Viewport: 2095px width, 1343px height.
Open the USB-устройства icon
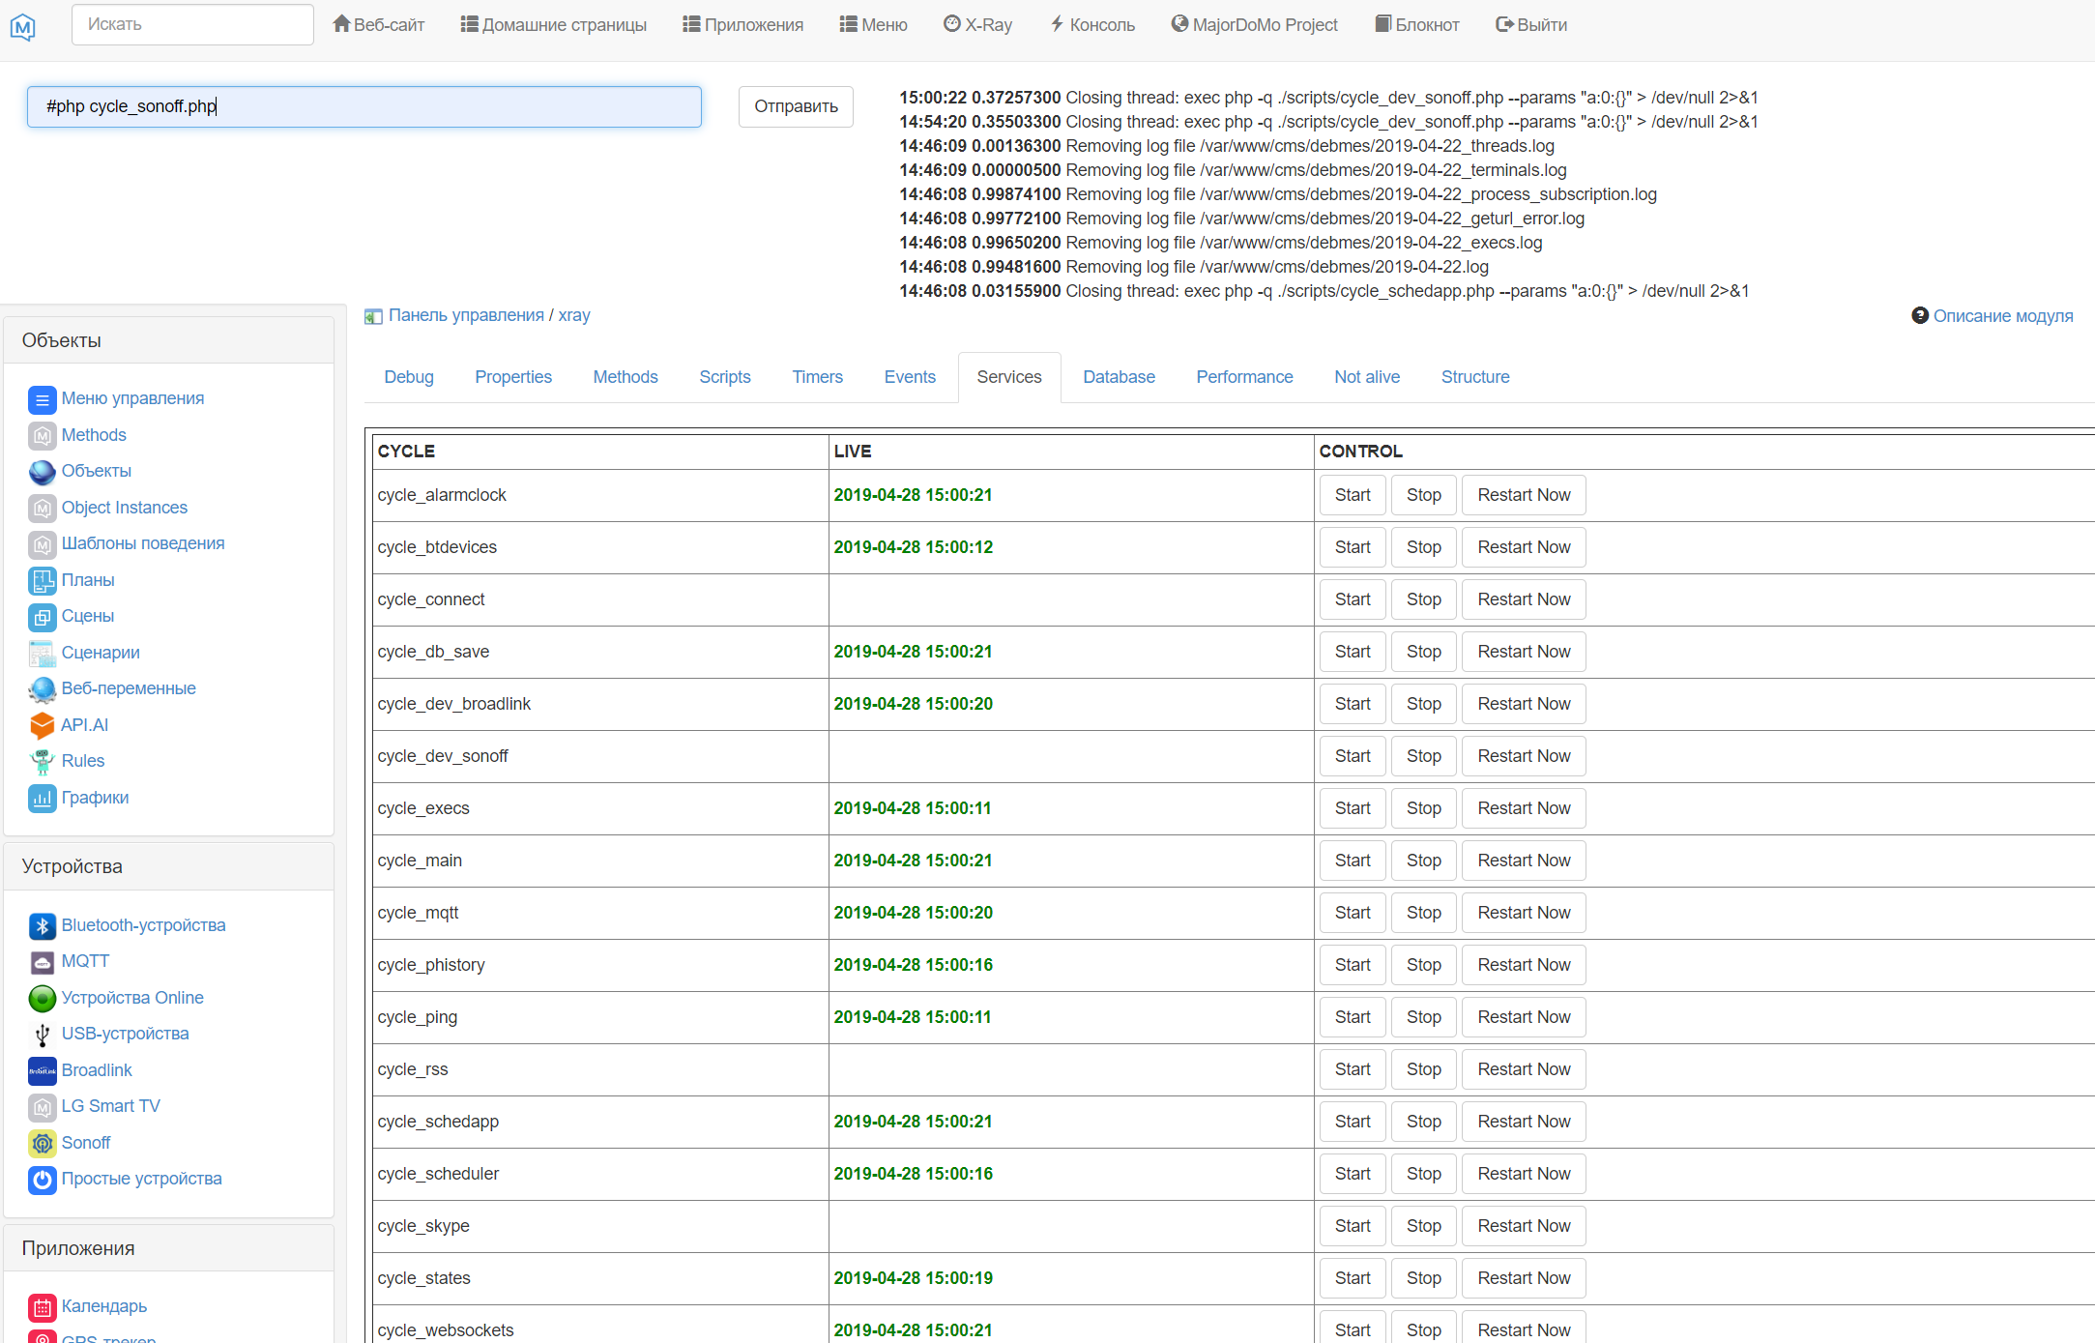(42, 1035)
